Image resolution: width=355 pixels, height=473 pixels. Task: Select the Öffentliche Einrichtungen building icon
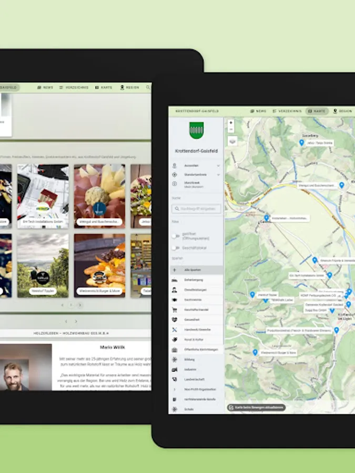coord(175,349)
